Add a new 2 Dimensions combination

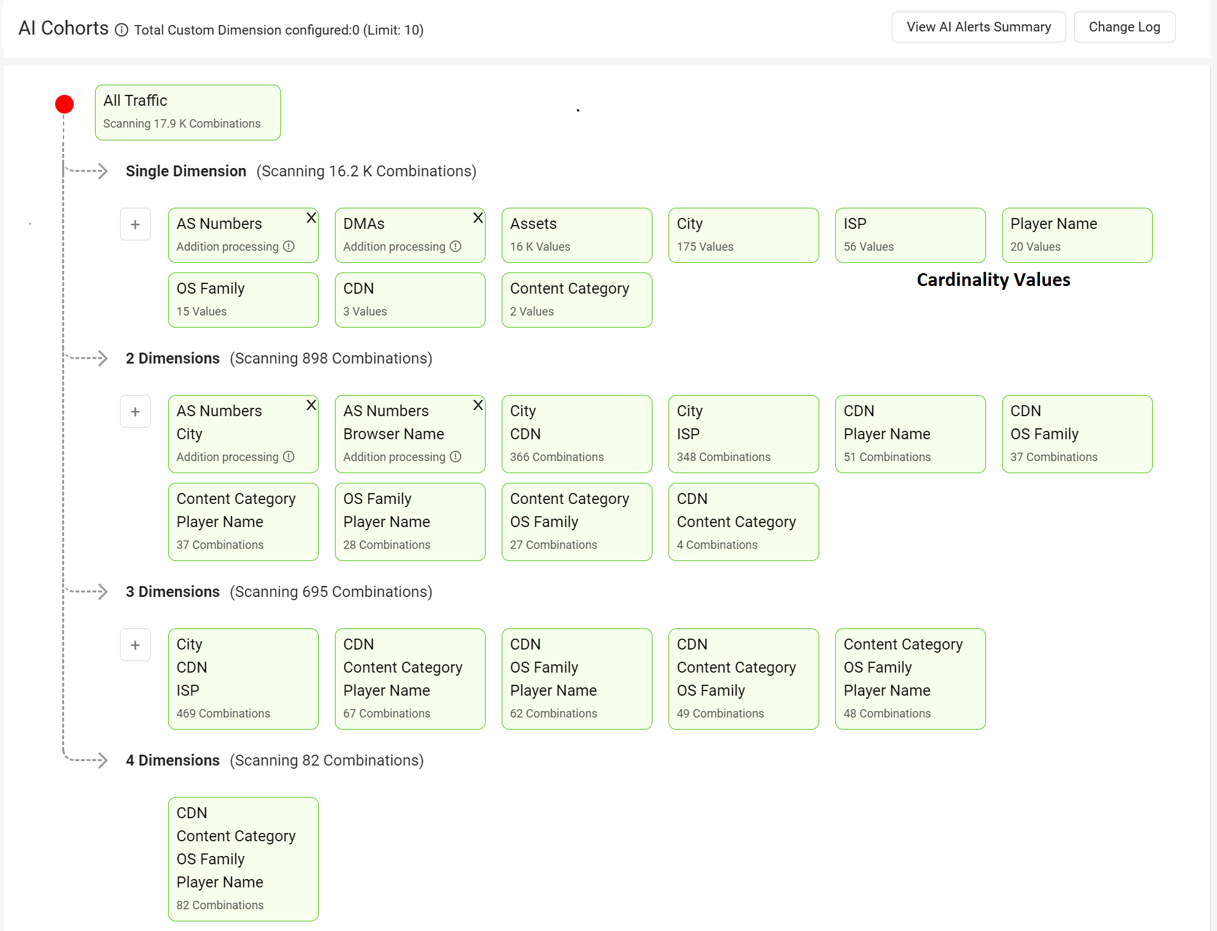pos(135,412)
